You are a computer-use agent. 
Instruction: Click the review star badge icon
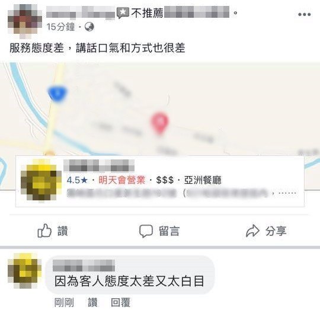click(123, 12)
